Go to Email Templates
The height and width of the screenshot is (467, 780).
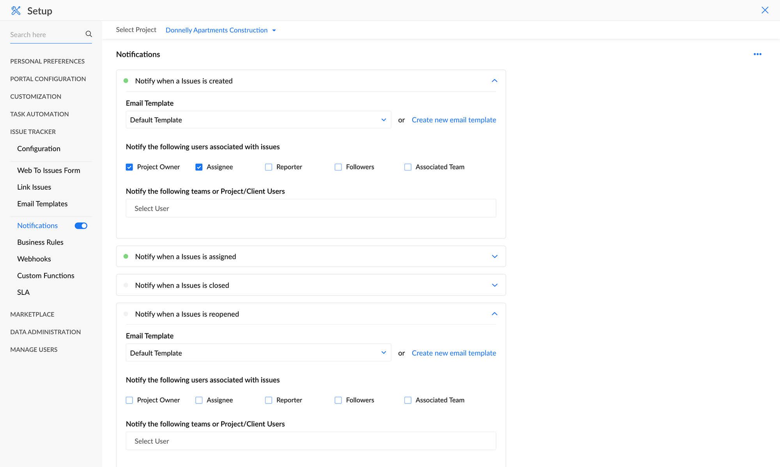[x=42, y=204]
